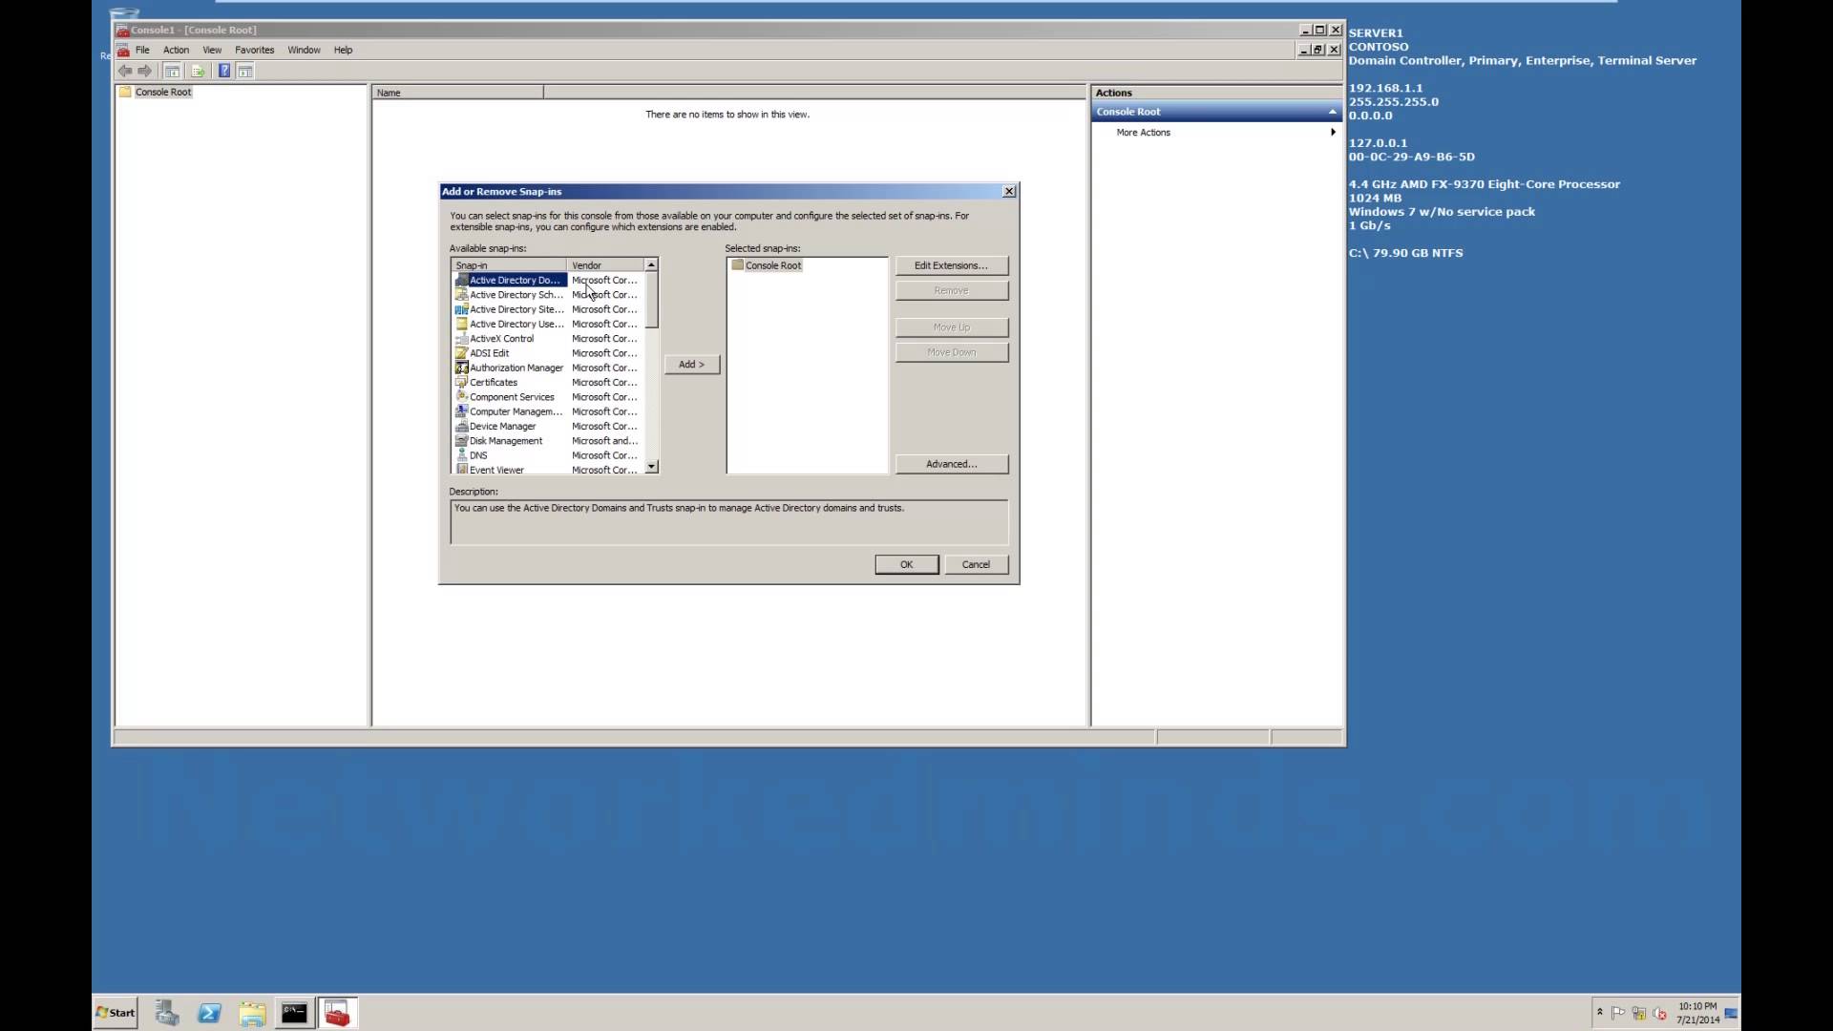Click the MMC red toolbox taskbar button
The height and width of the screenshot is (1031, 1833).
(337, 1013)
